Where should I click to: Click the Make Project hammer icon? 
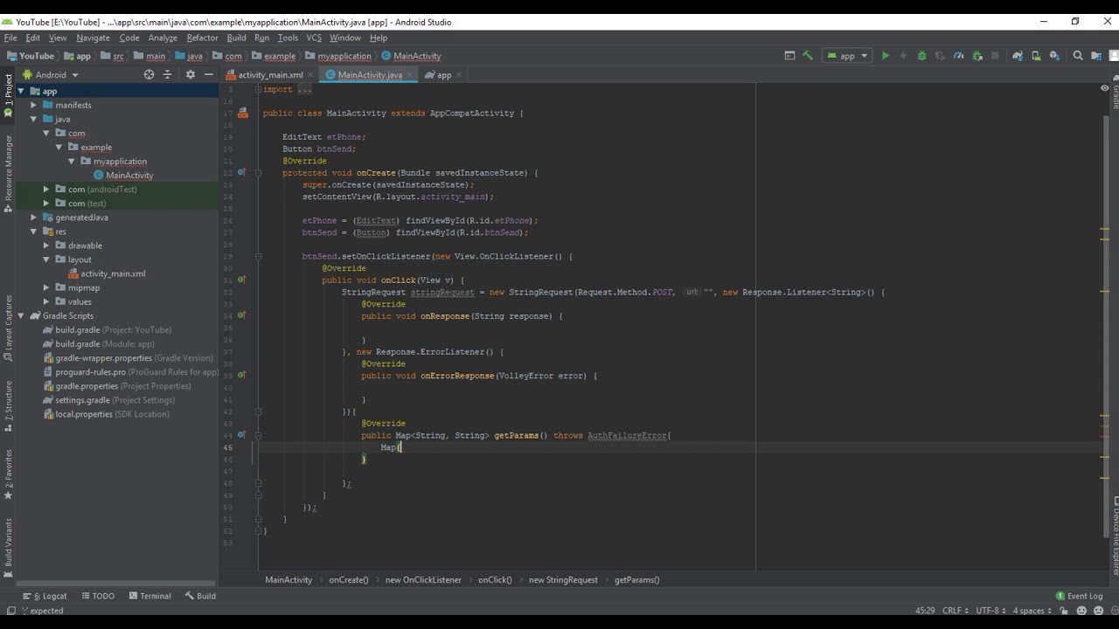click(x=808, y=56)
